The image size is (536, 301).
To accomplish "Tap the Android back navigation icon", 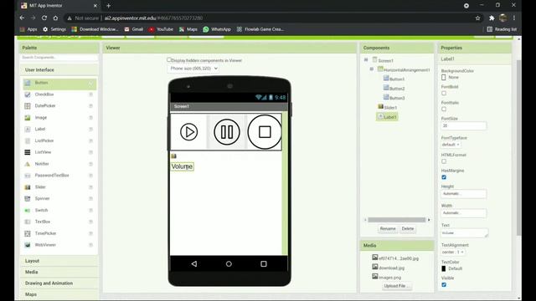I will tap(194, 264).
